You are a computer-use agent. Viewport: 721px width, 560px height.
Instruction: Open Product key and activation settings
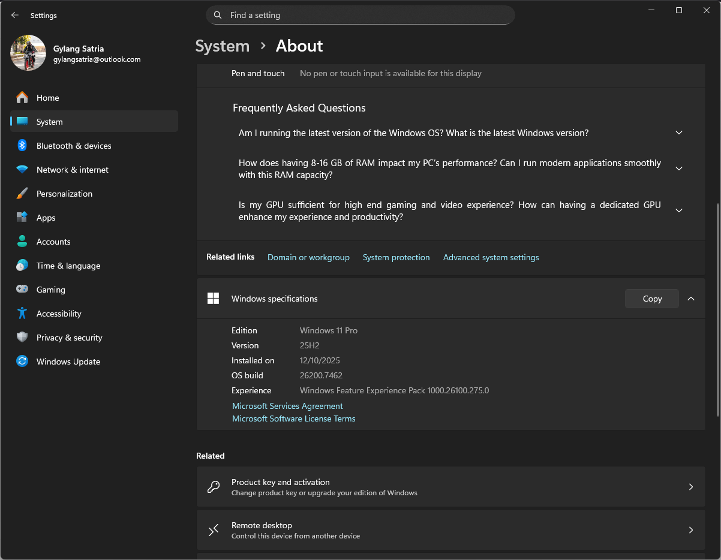tap(450, 487)
